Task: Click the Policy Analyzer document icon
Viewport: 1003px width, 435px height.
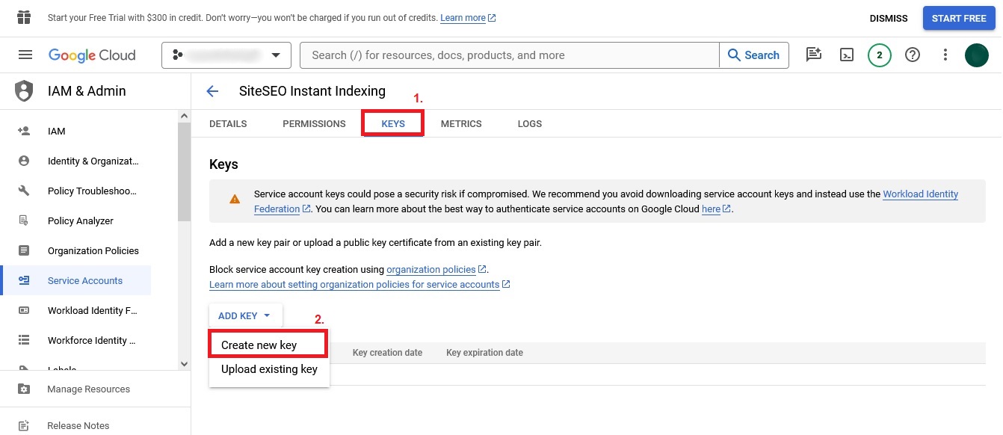Action: 24,220
